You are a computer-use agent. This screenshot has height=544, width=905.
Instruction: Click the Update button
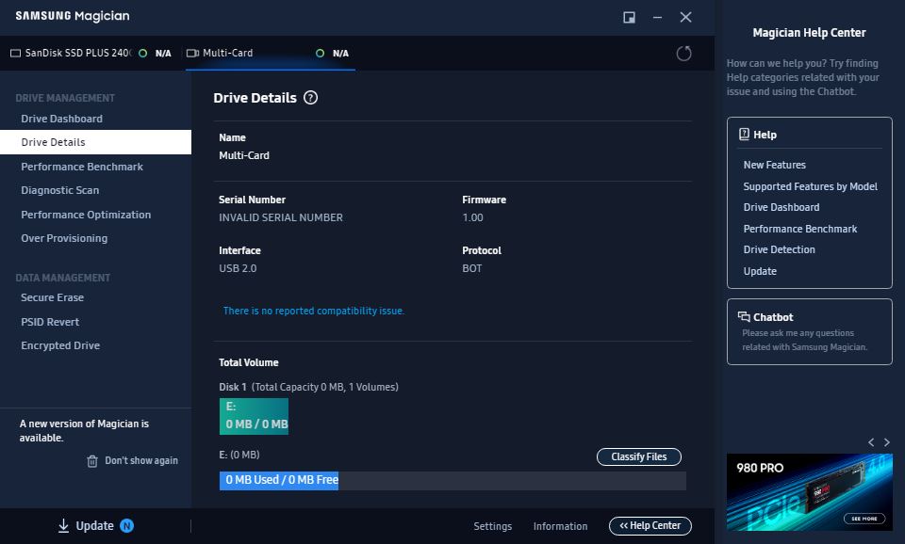coord(95,525)
